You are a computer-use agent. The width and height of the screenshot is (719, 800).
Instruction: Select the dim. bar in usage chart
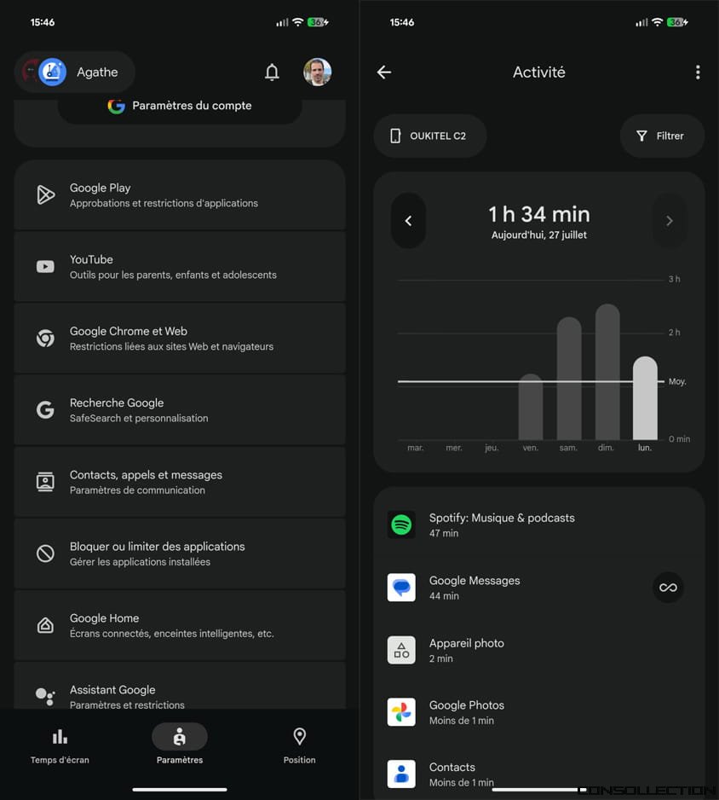607,372
